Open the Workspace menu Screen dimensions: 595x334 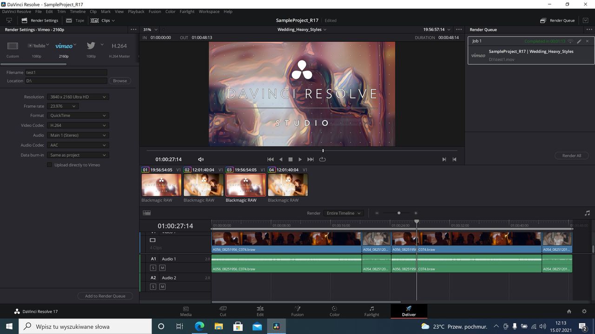pyautogui.click(x=209, y=11)
